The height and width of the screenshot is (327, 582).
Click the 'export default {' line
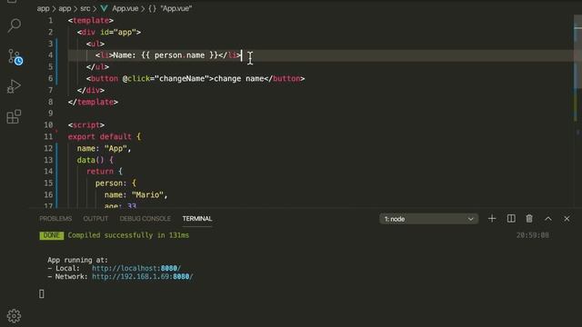coord(105,136)
